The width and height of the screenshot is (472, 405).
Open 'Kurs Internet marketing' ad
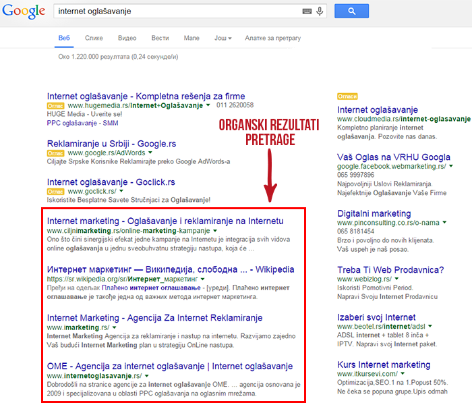tap(384, 364)
